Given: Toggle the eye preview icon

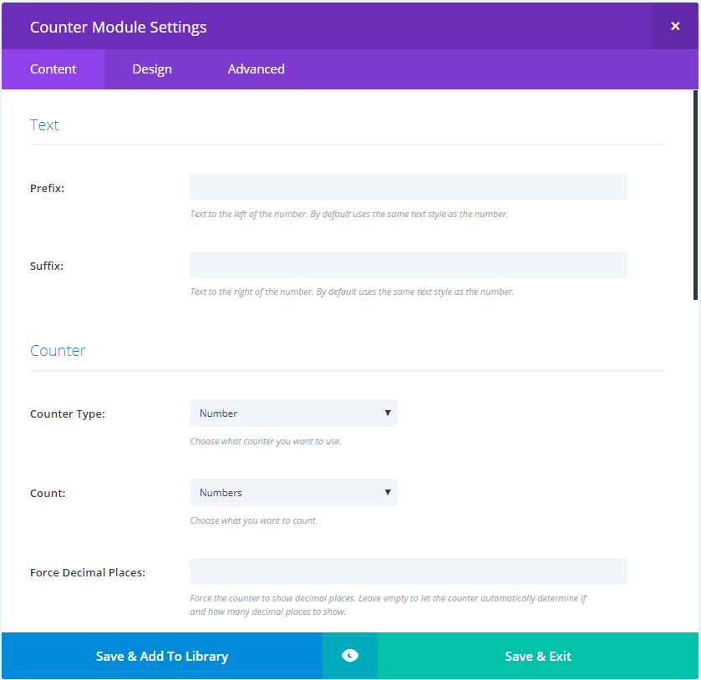Looking at the screenshot, I should tap(350, 656).
